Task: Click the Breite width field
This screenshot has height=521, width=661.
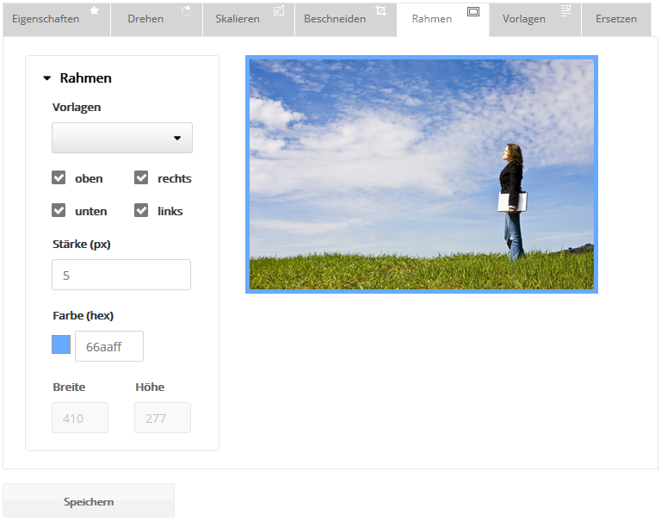Action: pos(80,418)
